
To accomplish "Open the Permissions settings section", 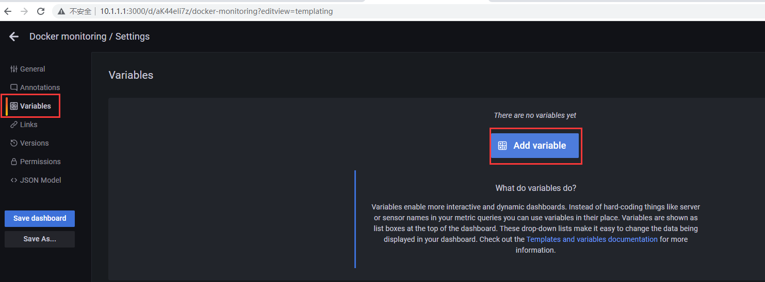I will click(x=40, y=162).
